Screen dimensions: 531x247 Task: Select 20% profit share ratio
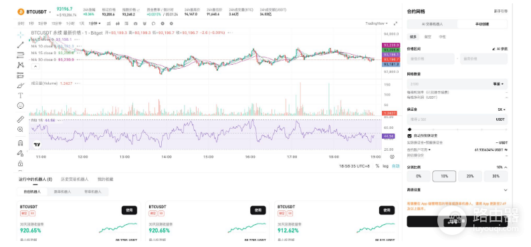pyautogui.click(x=470, y=176)
